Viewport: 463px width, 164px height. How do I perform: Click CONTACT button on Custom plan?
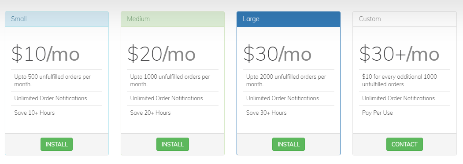coord(404,144)
